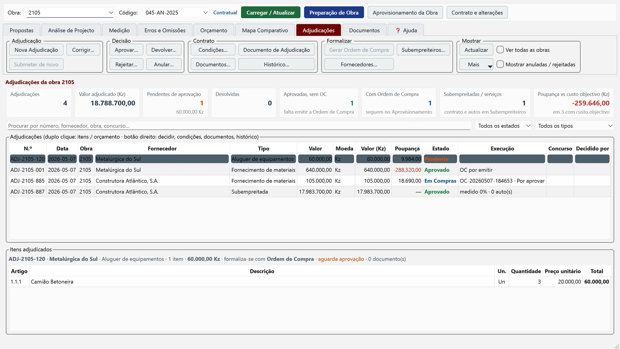Open the Mais dropdown arrow
The width and height of the screenshot is (620, 349).
pos(490,66)
